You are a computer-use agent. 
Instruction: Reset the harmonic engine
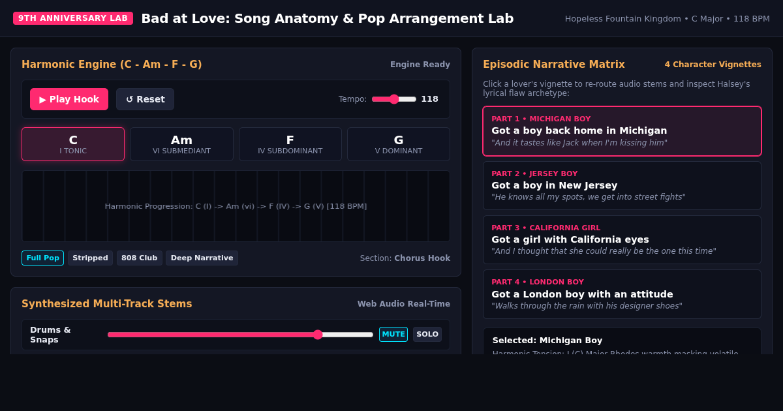coord(145,99)
